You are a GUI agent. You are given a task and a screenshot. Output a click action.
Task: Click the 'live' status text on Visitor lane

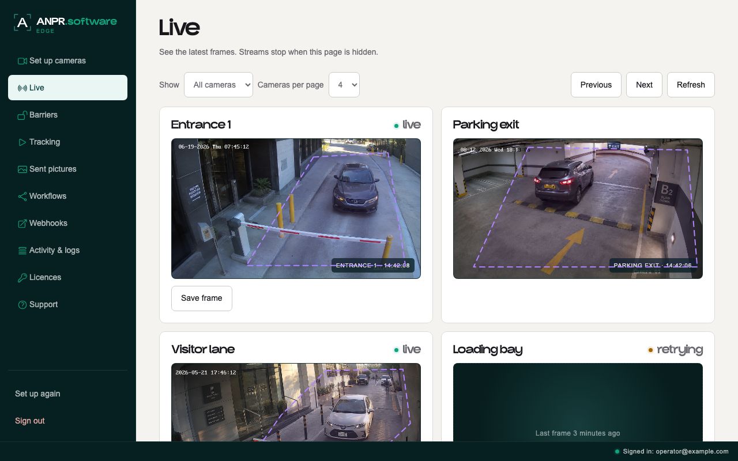(x=412, y=350)
